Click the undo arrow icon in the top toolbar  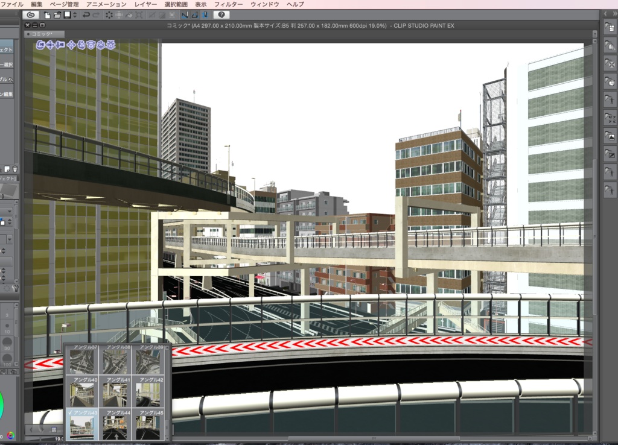point(86,14)
